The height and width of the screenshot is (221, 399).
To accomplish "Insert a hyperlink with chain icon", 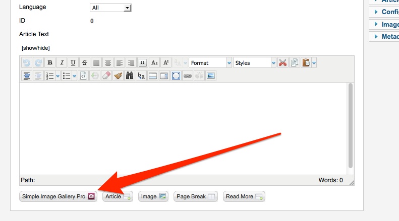I will [188, 76].
